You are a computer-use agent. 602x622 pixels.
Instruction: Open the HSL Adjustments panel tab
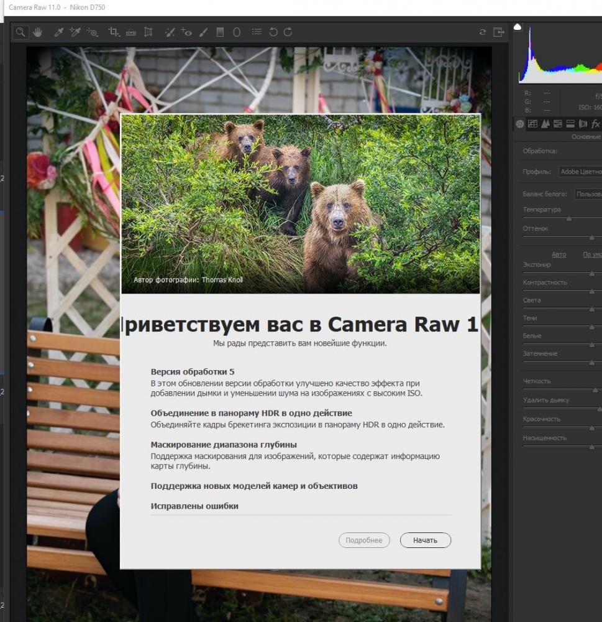(x=558, y=124)
